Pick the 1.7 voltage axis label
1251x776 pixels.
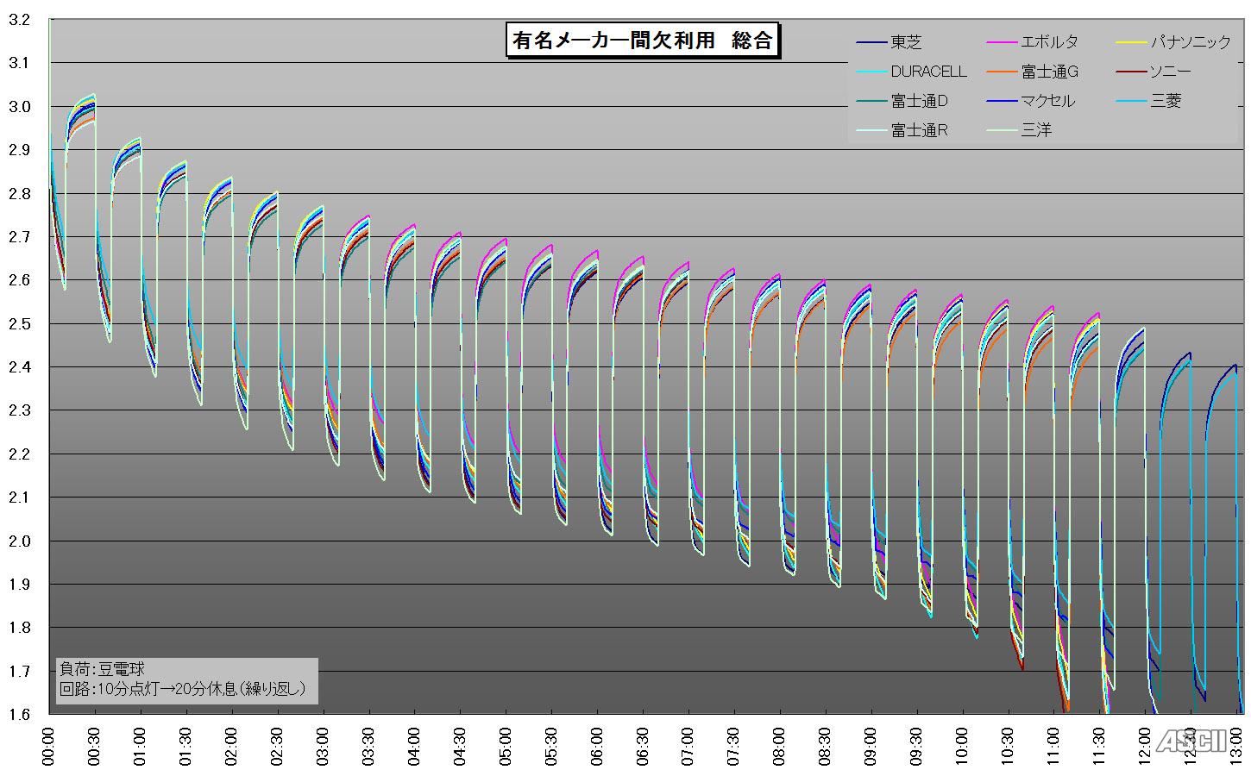pos(18,672)
